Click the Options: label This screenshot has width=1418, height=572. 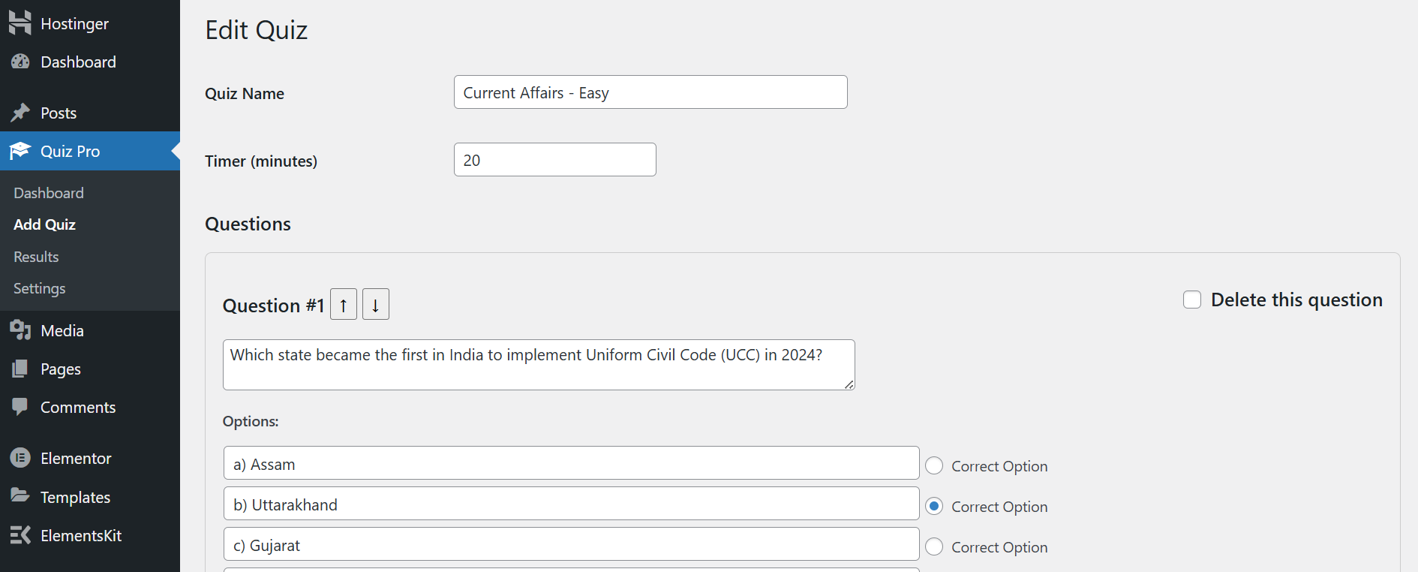click(x=251, y=421)
